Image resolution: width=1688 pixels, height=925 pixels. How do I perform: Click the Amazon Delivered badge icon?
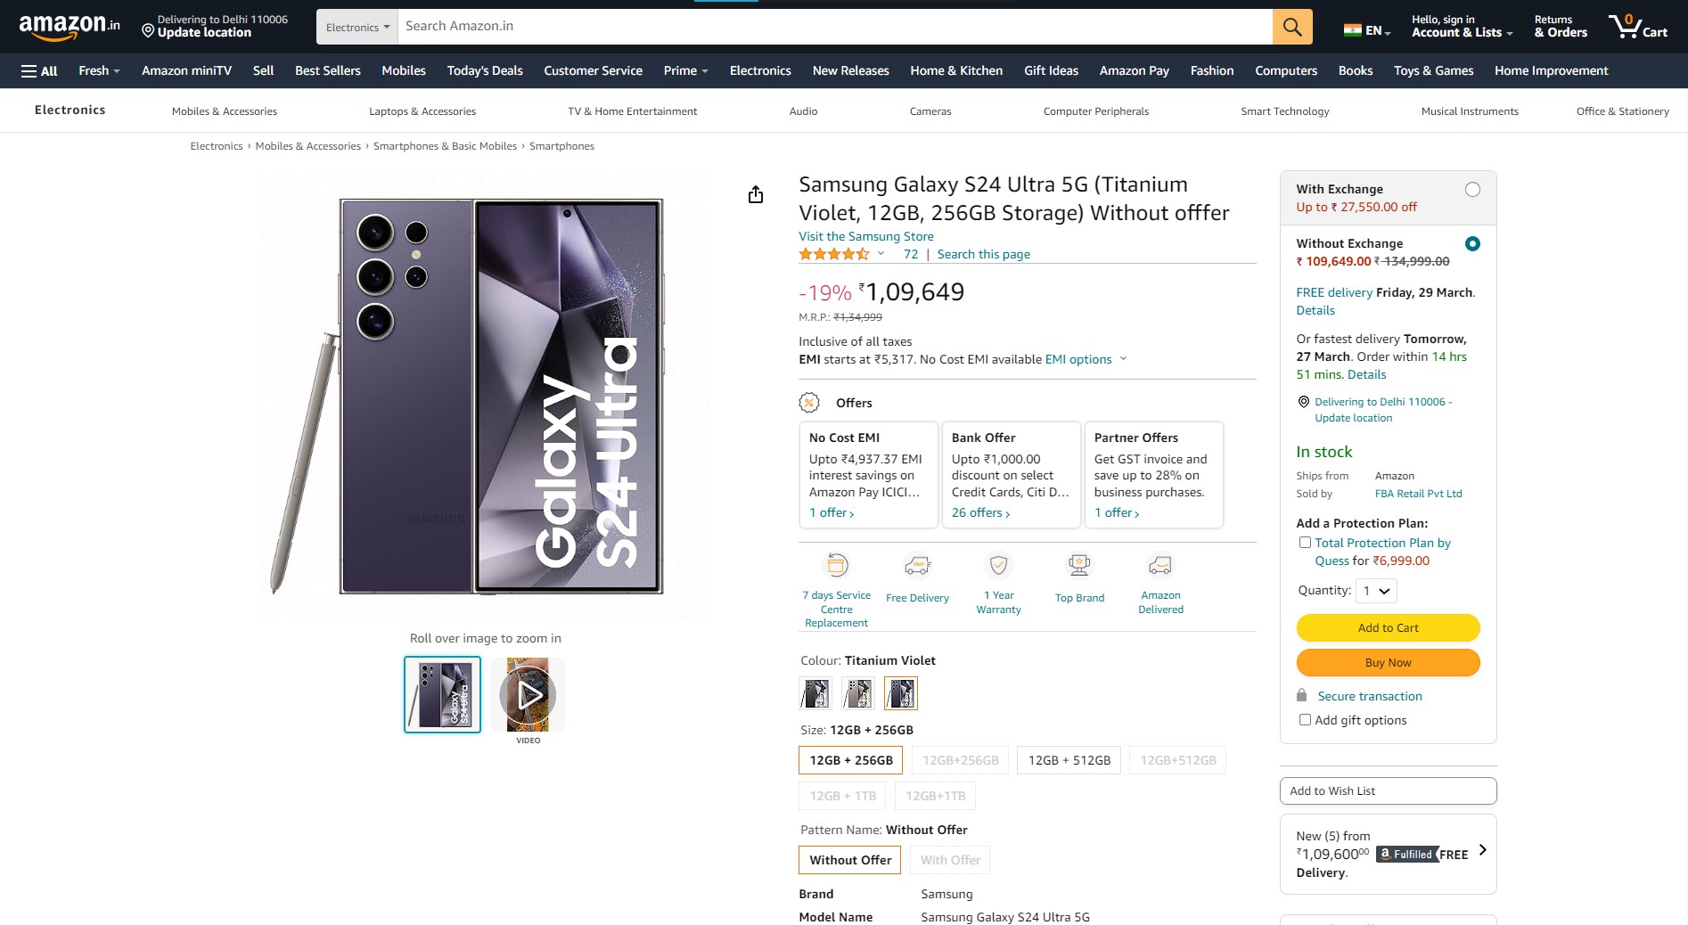[1159, 564]
